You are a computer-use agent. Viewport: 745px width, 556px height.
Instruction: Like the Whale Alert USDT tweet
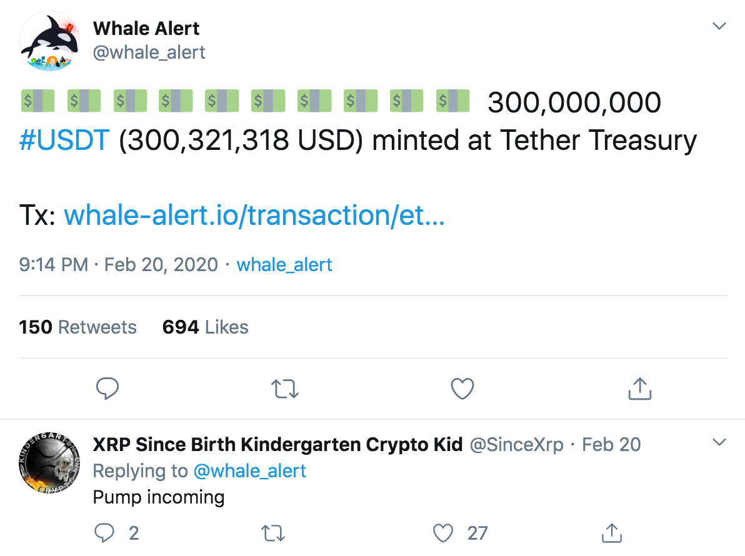(x=462, y=389)
